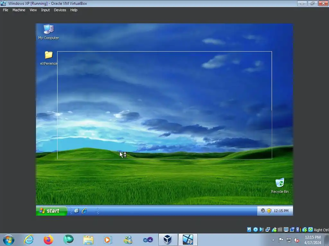Click the VirtualBox window title bar icon

coord(3,3)
